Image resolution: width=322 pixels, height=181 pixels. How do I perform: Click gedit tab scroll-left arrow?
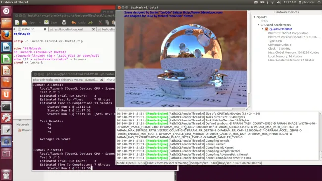14,29
